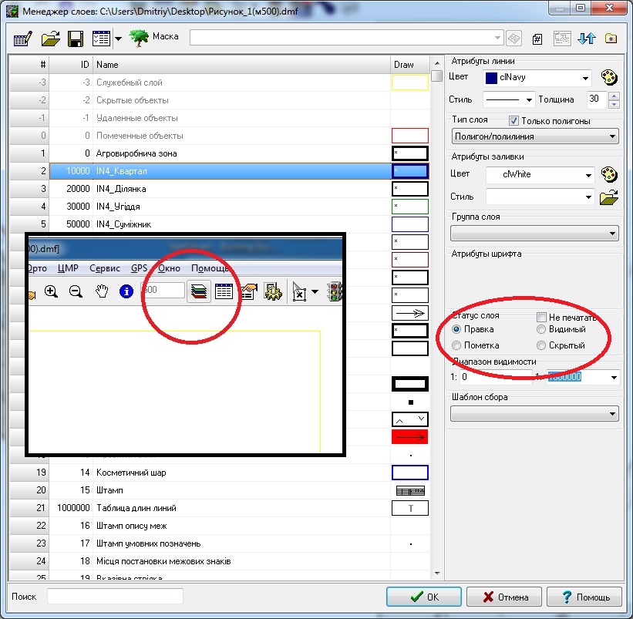
Task: Open the fill color palette picker
Action: click(x=609, y=174)
